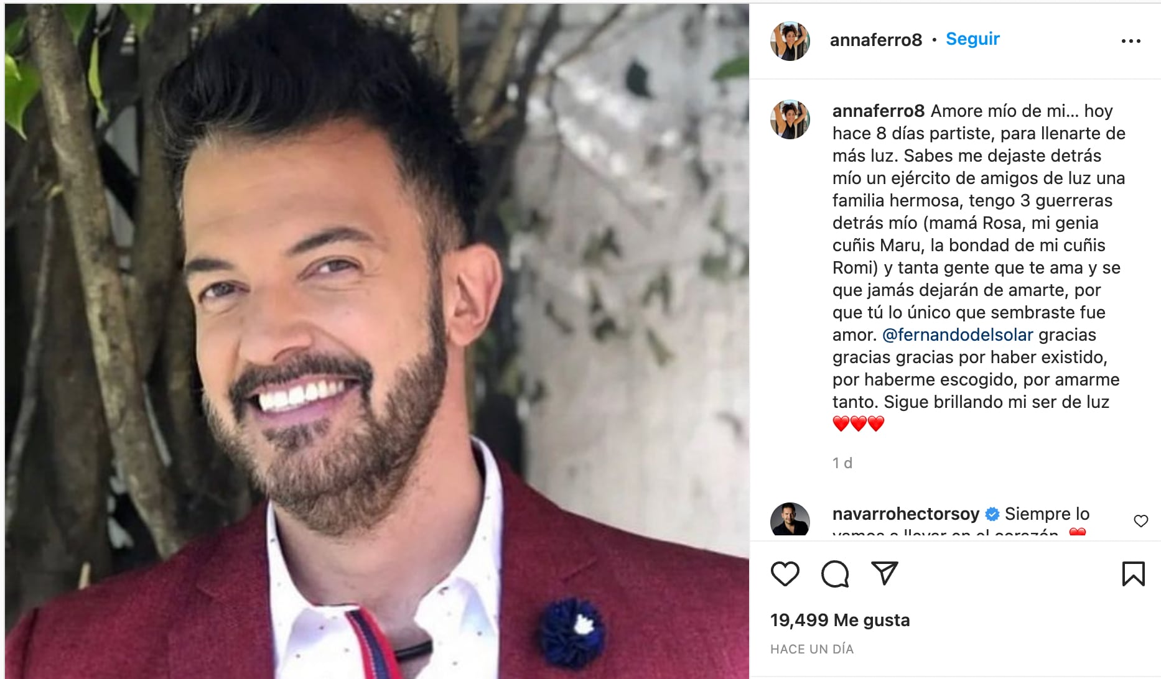Screen dimensions: 1161x679
Task: View who liked via 19,499 Me gusta
Action: pos(840,620)
